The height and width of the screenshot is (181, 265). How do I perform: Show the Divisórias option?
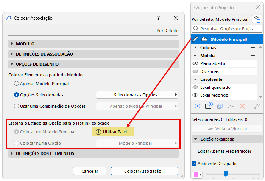click(195, 71)
